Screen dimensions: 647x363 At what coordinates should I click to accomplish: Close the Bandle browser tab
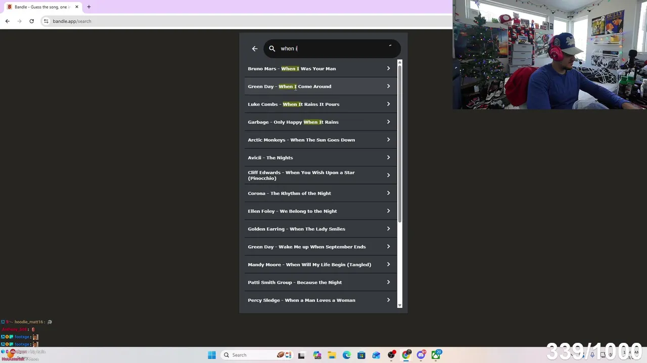tap(77, 7)
